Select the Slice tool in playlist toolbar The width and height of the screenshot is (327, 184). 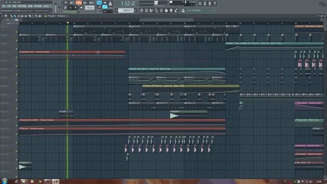coord(30,16)
